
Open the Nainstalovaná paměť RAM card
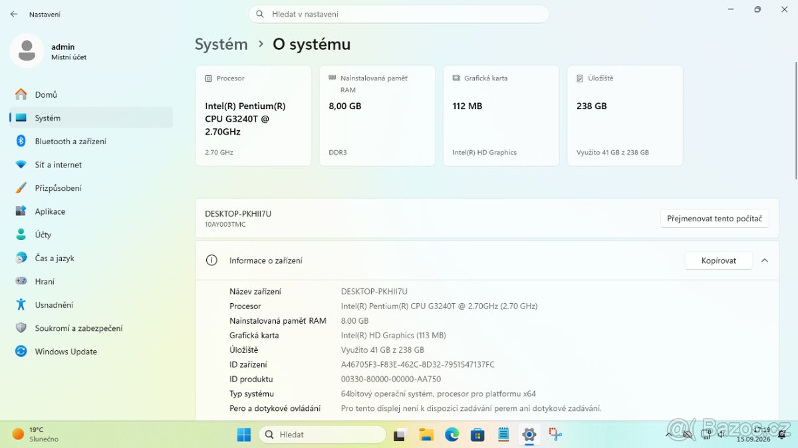pos(377,116)
